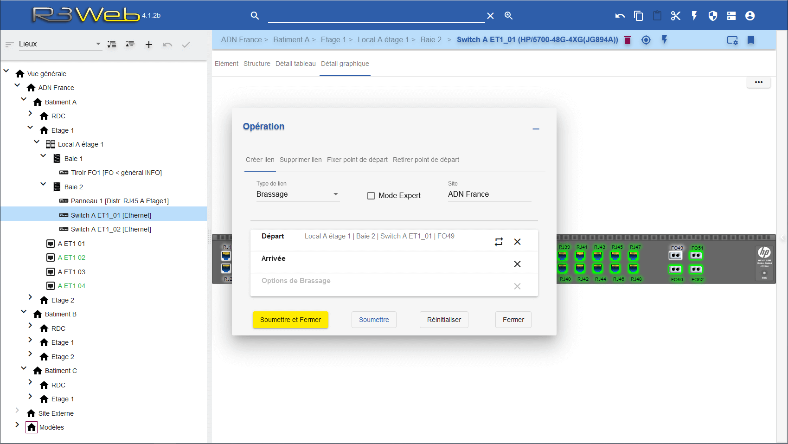Click the scissors cut icon
This screenshot has width=788, height=444.
(675, 16)
